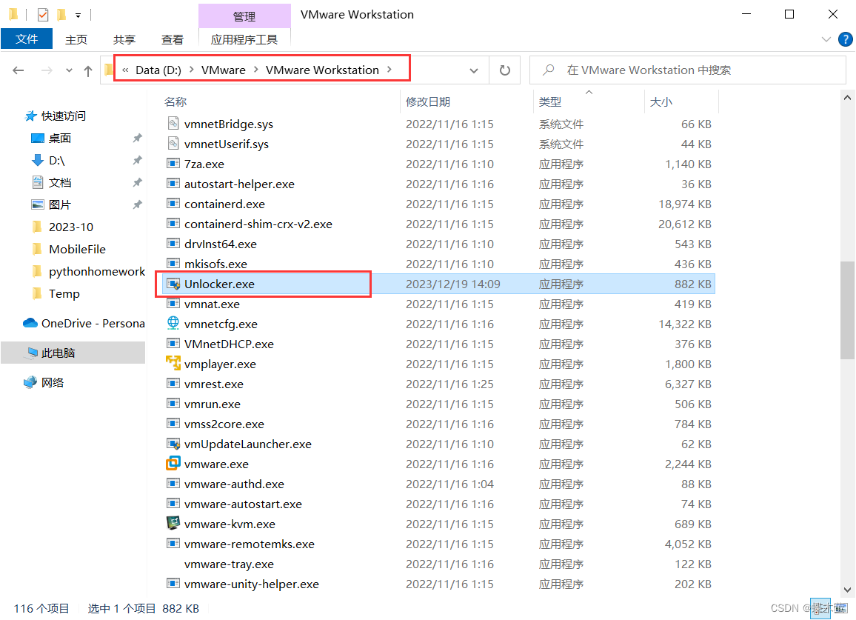The height and width of the screenshot is (620, 856).
Task: Select the mkisofs.exe file name
Action: click(215, 264)
